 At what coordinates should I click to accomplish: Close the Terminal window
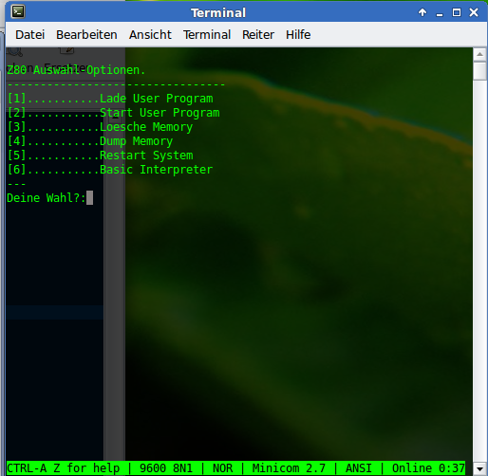tap(474, 12)
